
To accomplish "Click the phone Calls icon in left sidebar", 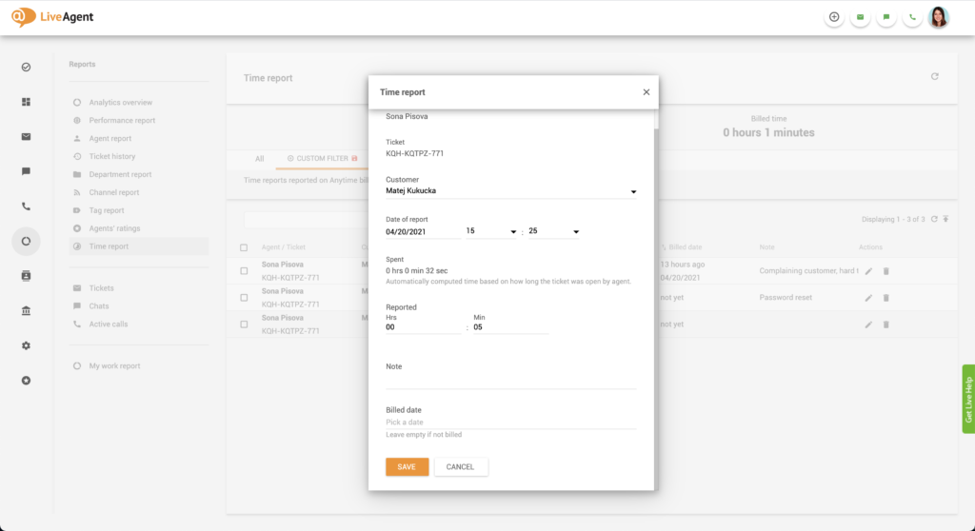I will [x=26, y=206].
